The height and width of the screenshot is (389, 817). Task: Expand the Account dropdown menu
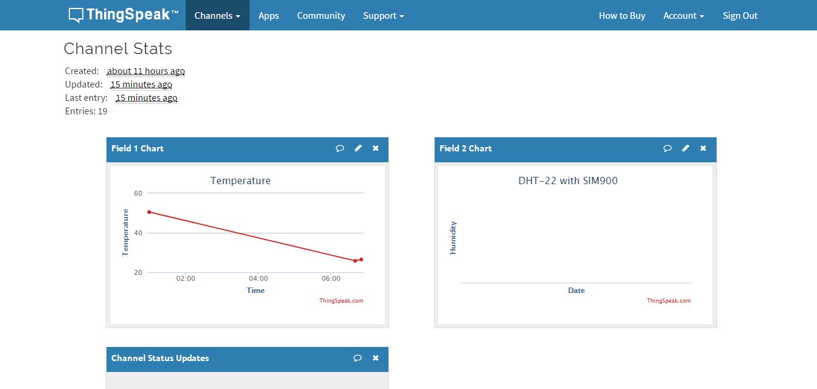tap(684, 15)
